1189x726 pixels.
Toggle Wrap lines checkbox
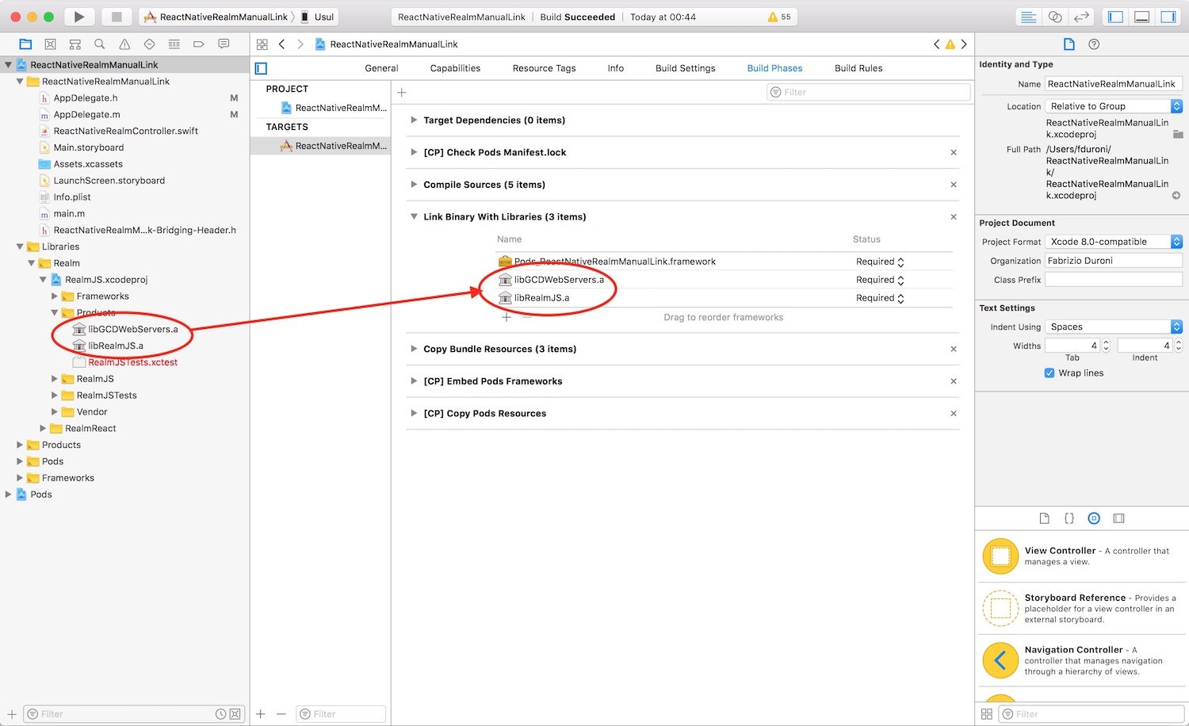point(1049,373)
